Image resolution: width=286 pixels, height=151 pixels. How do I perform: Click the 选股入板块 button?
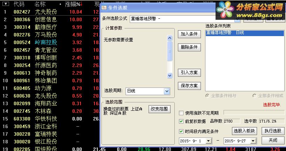(244, 131)
